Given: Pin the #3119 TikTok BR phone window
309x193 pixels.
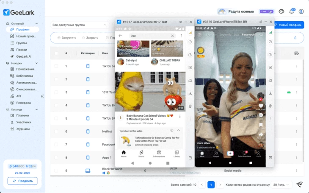Looking at the screenshot, I should coord(261,22).
